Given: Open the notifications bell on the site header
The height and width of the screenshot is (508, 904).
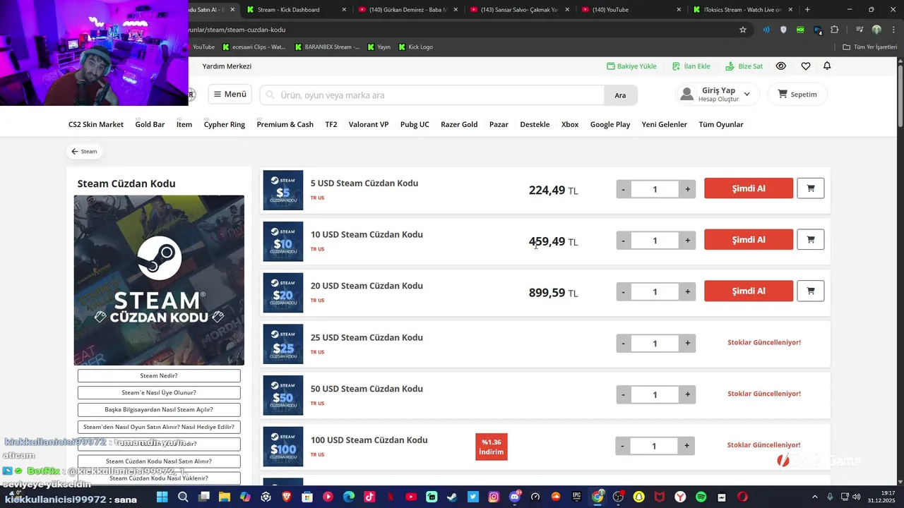Looking at the screenshot, I should click(x=827, y=66).
